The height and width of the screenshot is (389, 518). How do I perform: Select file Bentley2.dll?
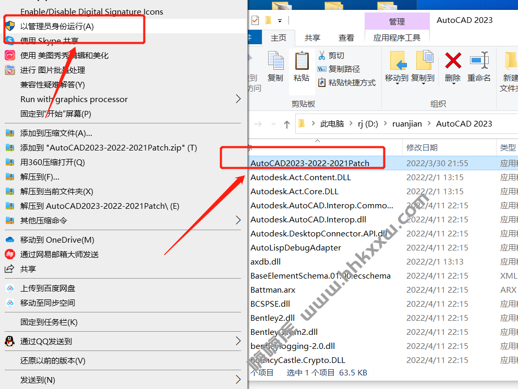272,318
